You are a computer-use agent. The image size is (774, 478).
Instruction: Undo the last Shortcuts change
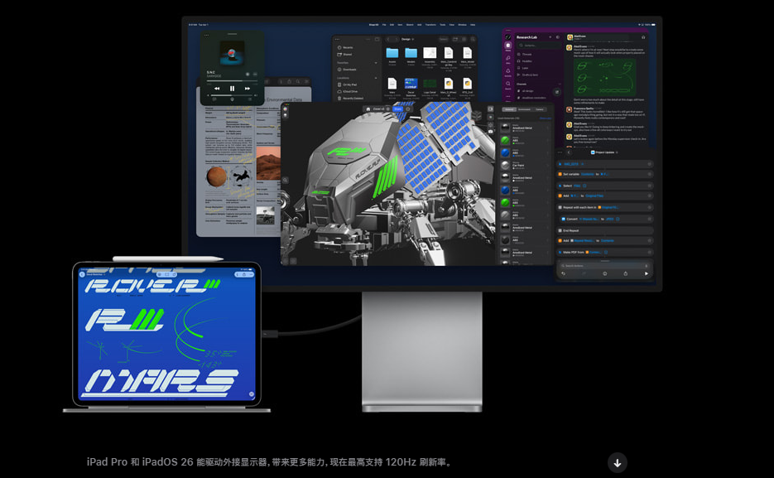point(563,273)
